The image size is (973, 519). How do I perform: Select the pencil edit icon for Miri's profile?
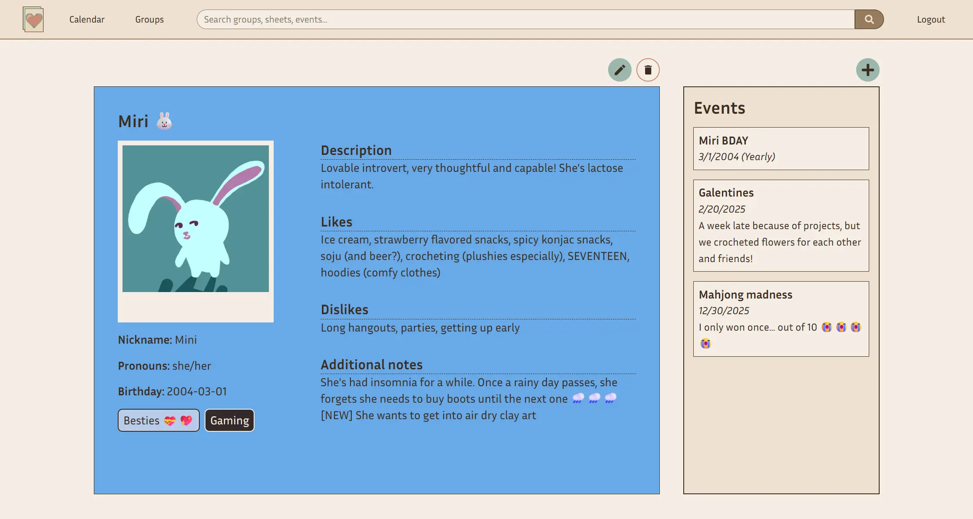click(x=620, y=69)
